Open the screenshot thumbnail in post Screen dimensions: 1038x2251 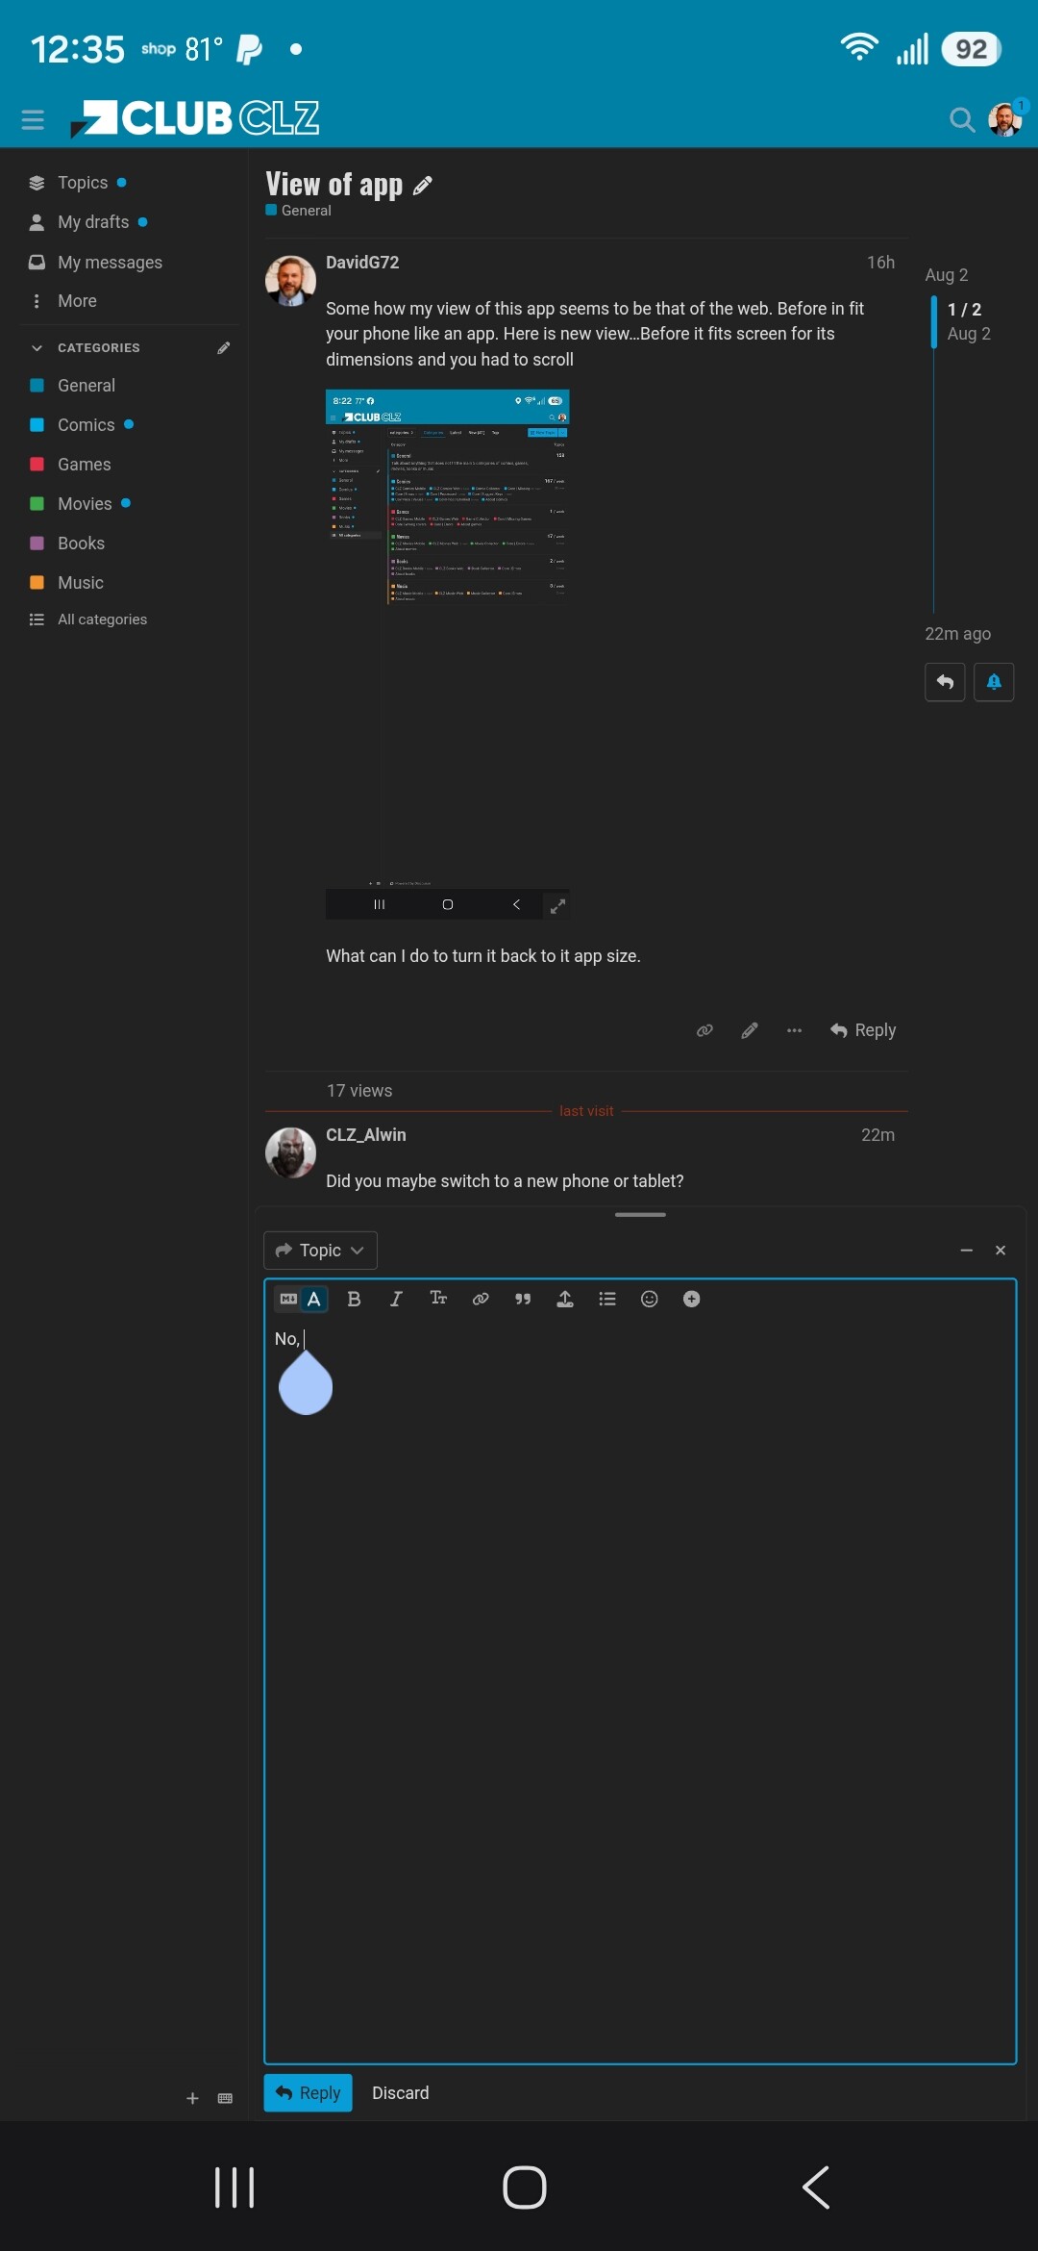pos(448,654)
